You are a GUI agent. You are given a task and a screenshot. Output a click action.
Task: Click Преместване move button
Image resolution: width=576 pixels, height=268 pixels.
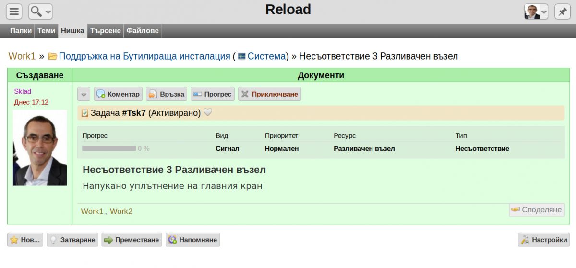pos(132,240)
